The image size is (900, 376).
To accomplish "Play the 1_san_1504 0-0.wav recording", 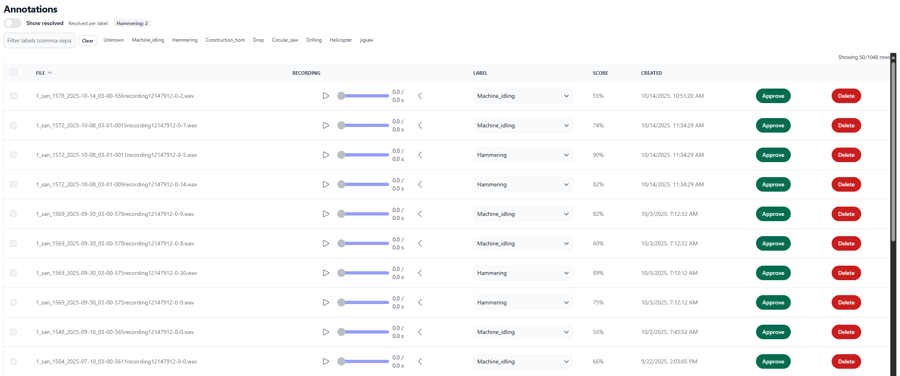I will (x=326, y=361).
